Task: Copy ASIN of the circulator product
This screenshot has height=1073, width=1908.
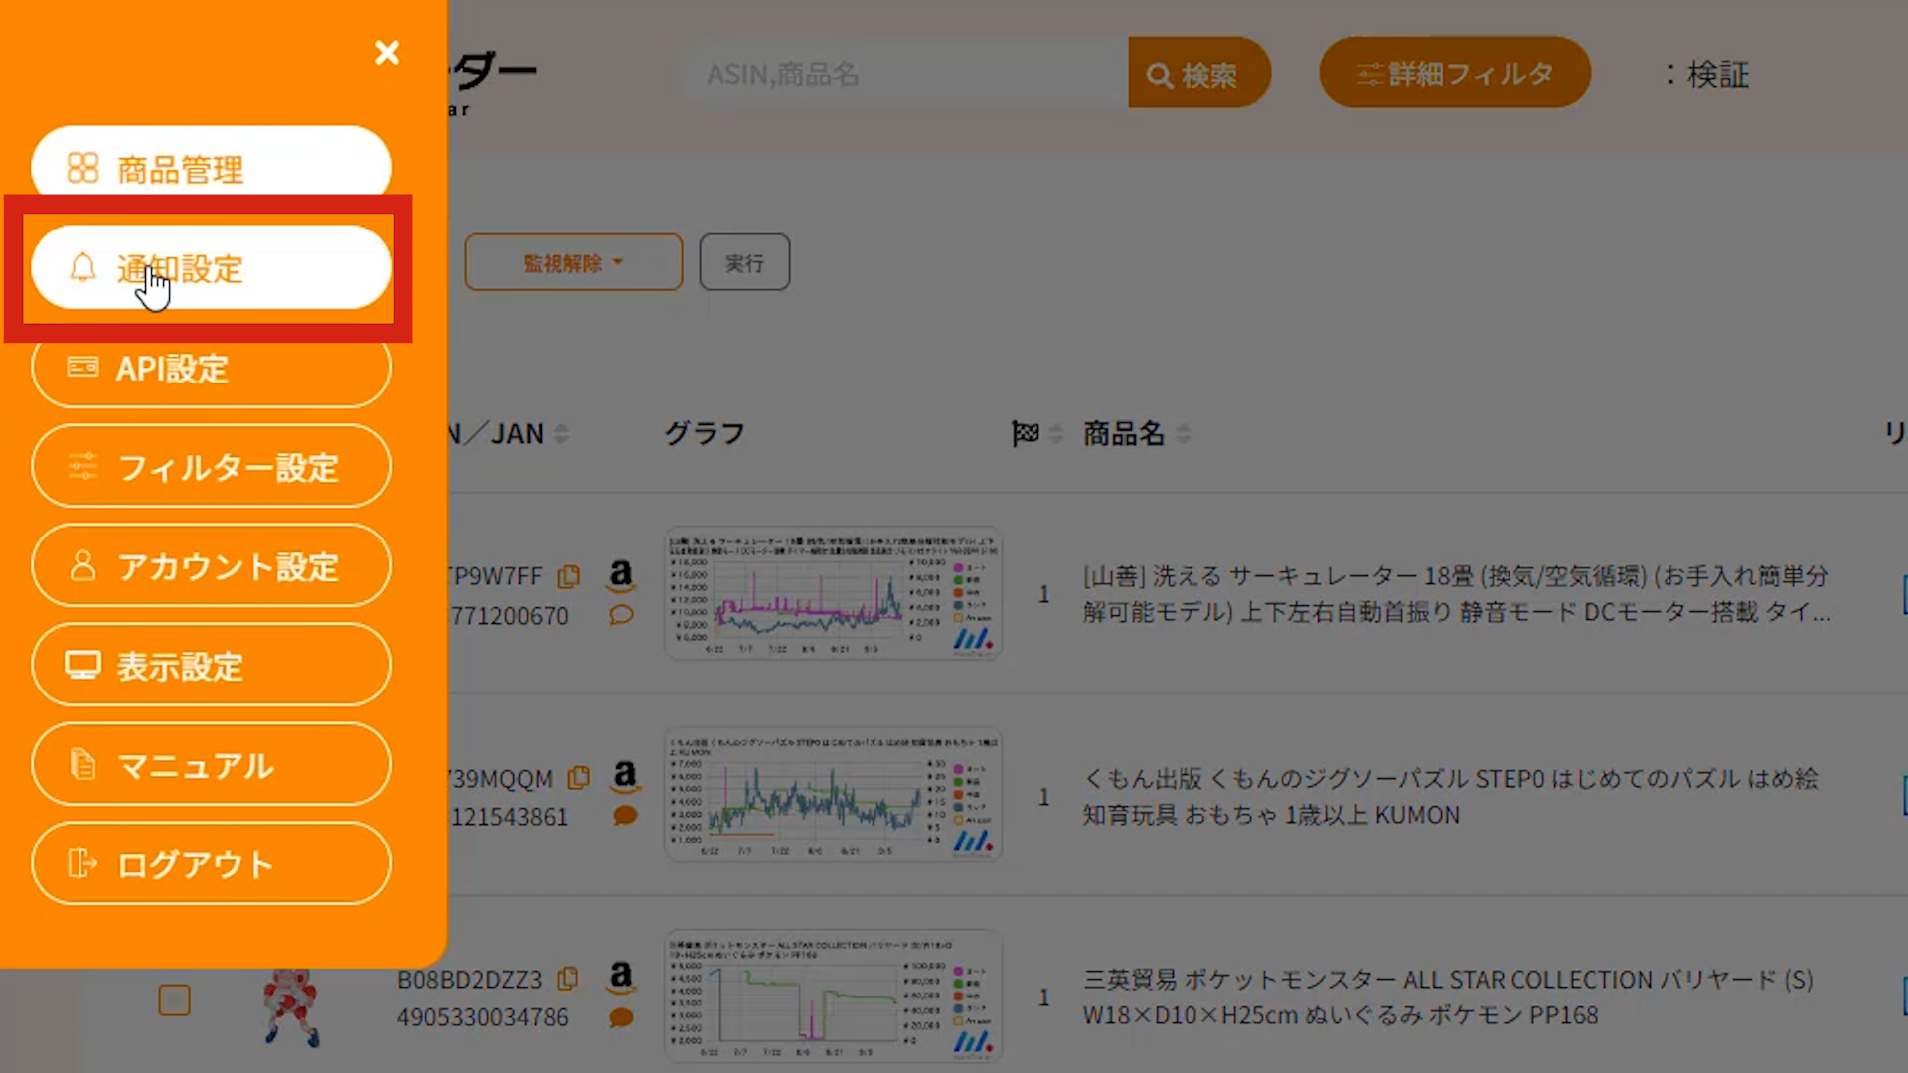Action: pos(569,576)
